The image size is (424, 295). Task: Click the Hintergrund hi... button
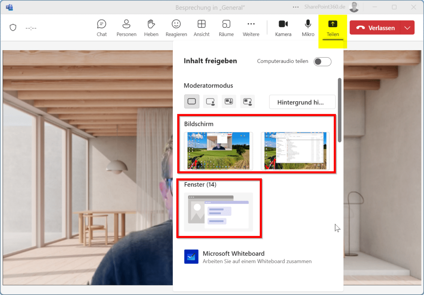pos(302,102)
